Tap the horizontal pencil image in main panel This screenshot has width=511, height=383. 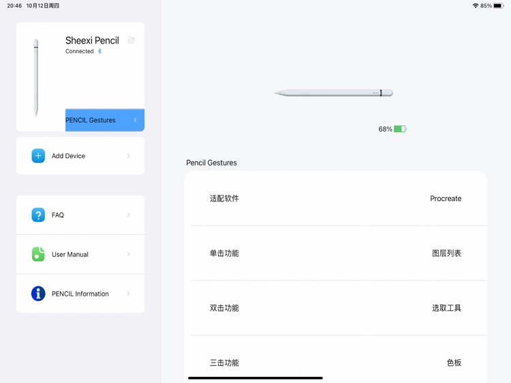point(333,93)
